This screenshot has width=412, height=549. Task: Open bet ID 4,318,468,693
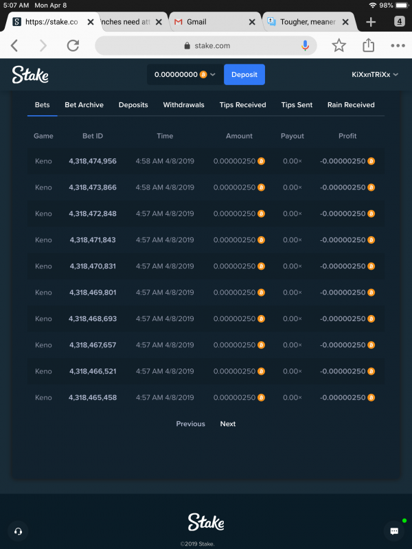[x=93, y=318]
